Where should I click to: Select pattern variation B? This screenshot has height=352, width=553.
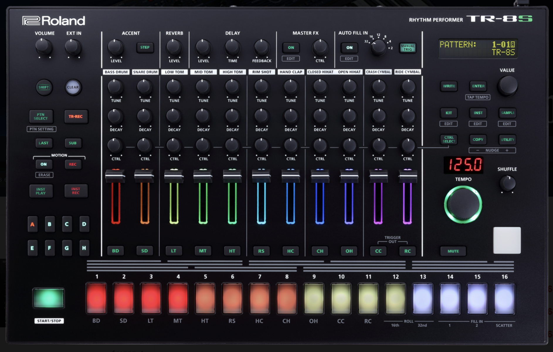[x=50, y=224]
